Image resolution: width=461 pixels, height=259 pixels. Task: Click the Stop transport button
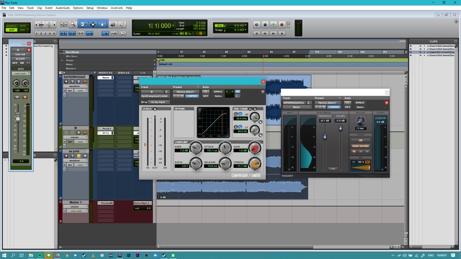point(265,25)
